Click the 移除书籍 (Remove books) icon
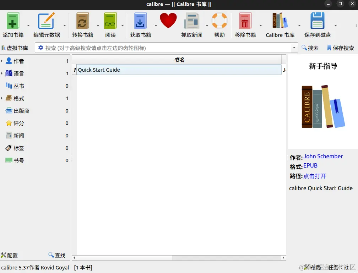Image resolution: width=358 pixels, height=273 pixels. pos(245,21)
